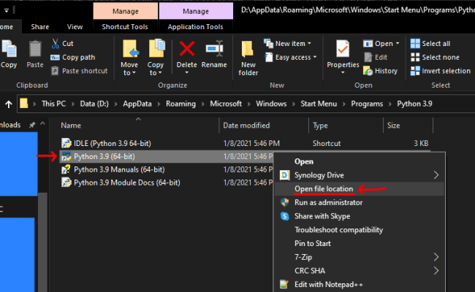This screenshot has height=292, width=475.
Task: Switch to the Share ribbon tab
Action: click(39, 27)
